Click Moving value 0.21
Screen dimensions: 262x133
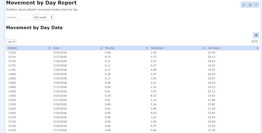coord(108,61)
